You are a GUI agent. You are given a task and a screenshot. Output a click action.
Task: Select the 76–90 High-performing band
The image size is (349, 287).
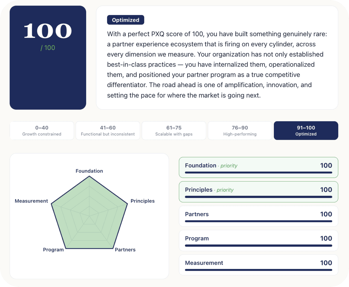(x=240, y=131)
